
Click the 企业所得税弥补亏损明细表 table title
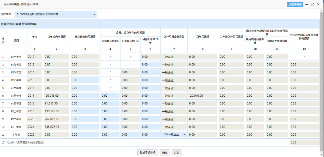19,24
